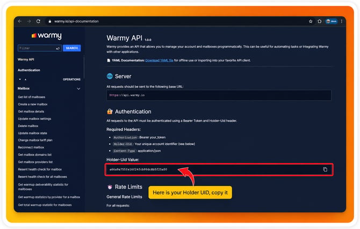Collapse all operations with the up triangle
Screen dimensions: 360x229
25,79
